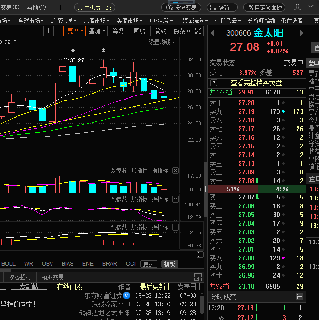Go to previous stock with left arrow

pos(212,33)
